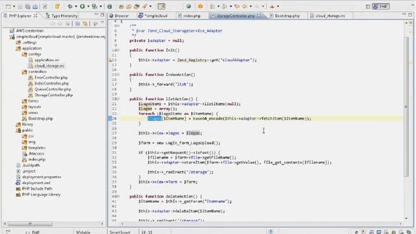The width and height of the screenshot is (416, 234).
Task: Minimize the PHP Explorer panel
Action: click(96, 15)
